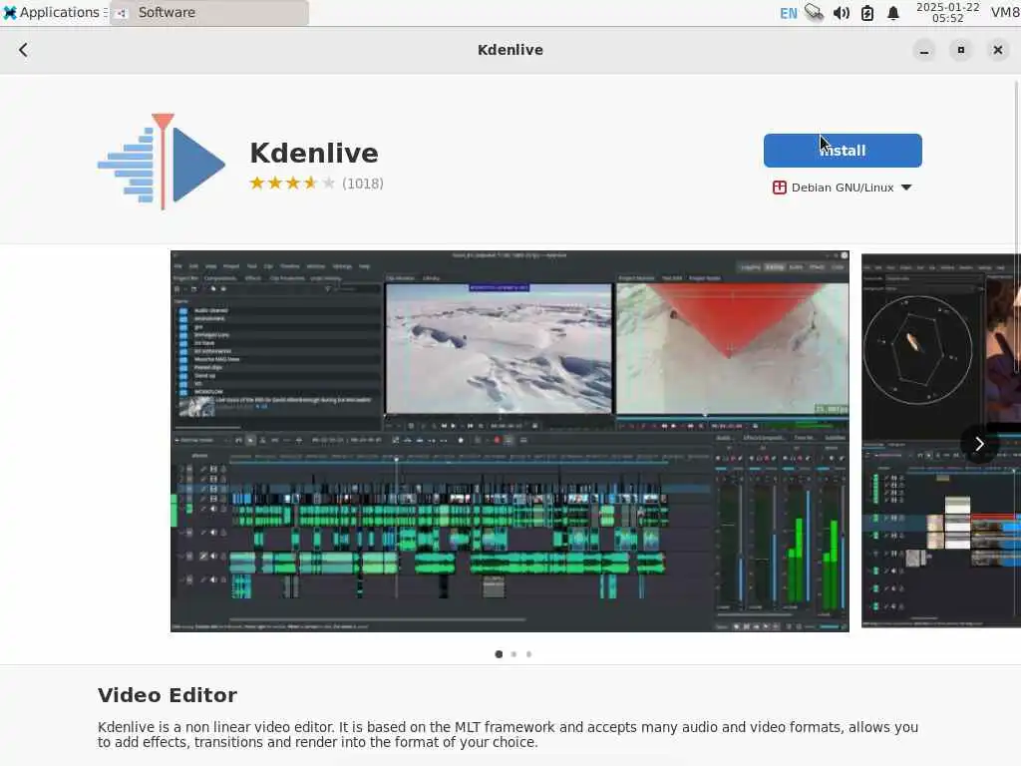Install Kdenlive with the Install button
Image resolution: width=1021 pixels, height=766 pixels.
click(843, 151)
